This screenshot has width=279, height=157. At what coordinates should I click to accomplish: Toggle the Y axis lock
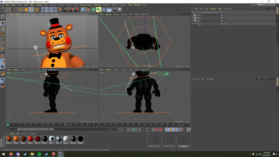49,10
